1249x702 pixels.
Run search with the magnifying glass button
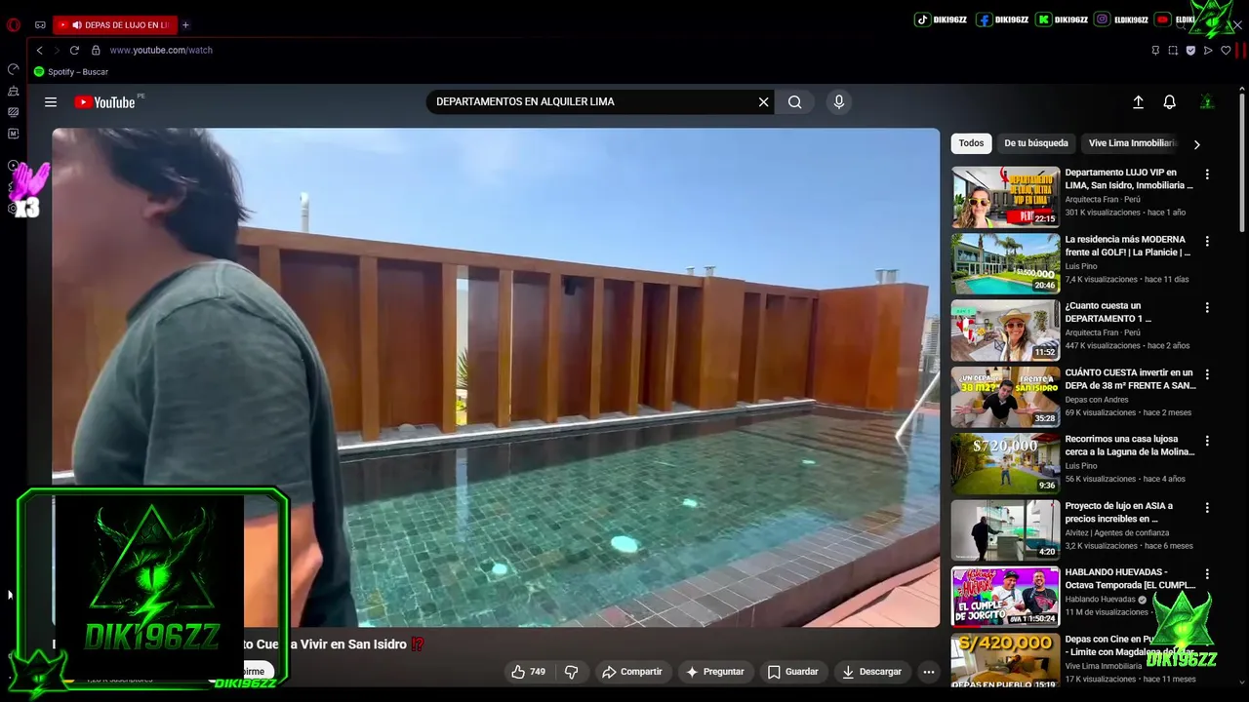pos(795,101)
